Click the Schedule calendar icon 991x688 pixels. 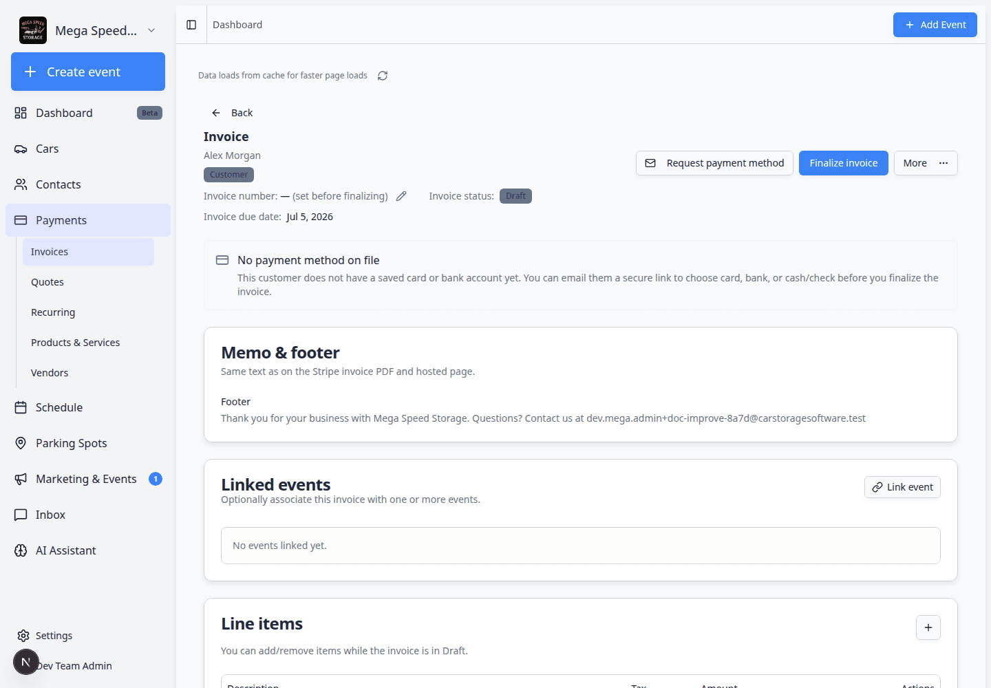pyautogui.click(x=21, y=407)
